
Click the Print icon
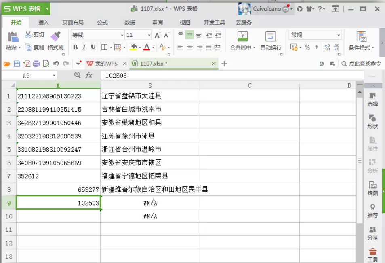tap(36, 64)
